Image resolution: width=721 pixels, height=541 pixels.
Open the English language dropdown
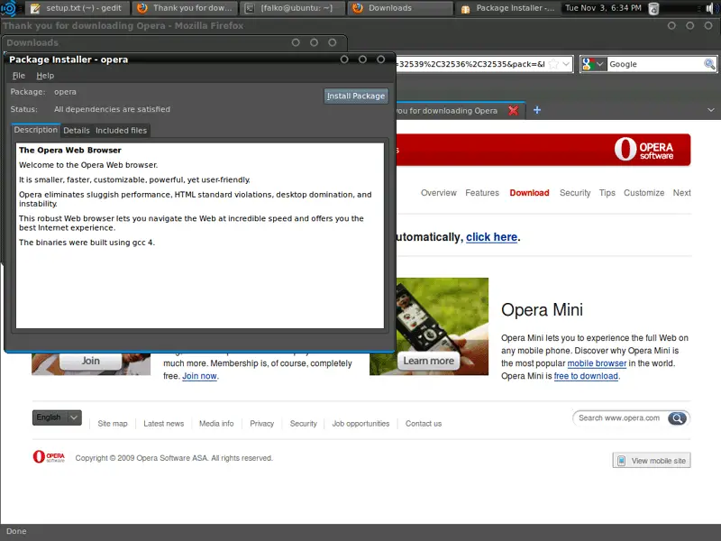point(57,417)
